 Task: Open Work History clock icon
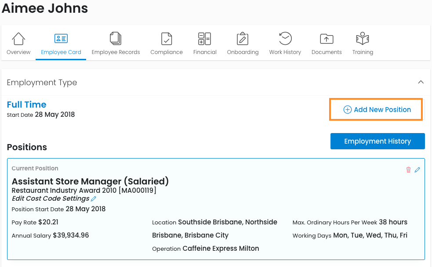tap(285, 39)
